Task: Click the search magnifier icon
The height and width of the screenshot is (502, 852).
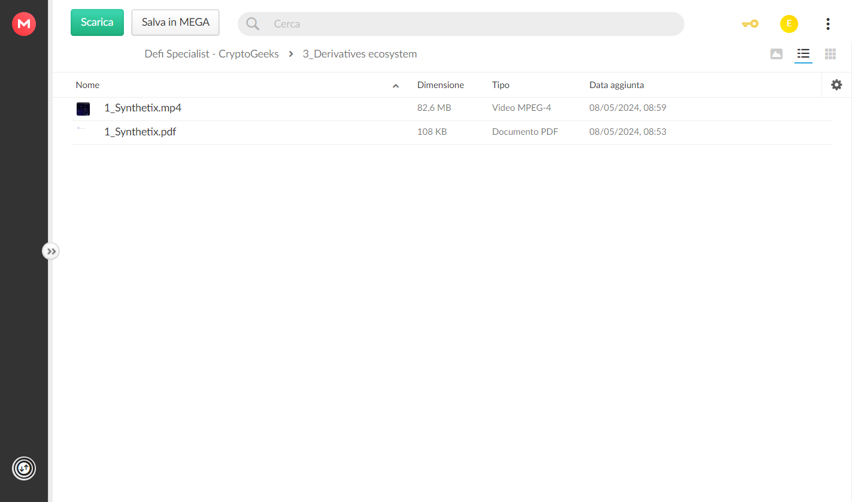Action: pyautogui.click(x=253, y=24)
